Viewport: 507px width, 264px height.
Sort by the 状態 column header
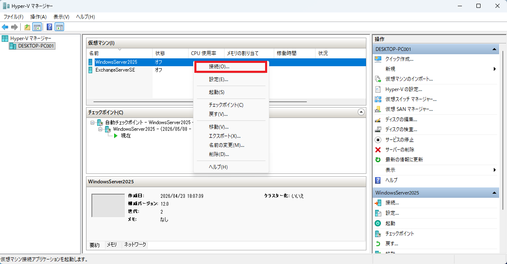pyautogui.click(x=171, y=53)
